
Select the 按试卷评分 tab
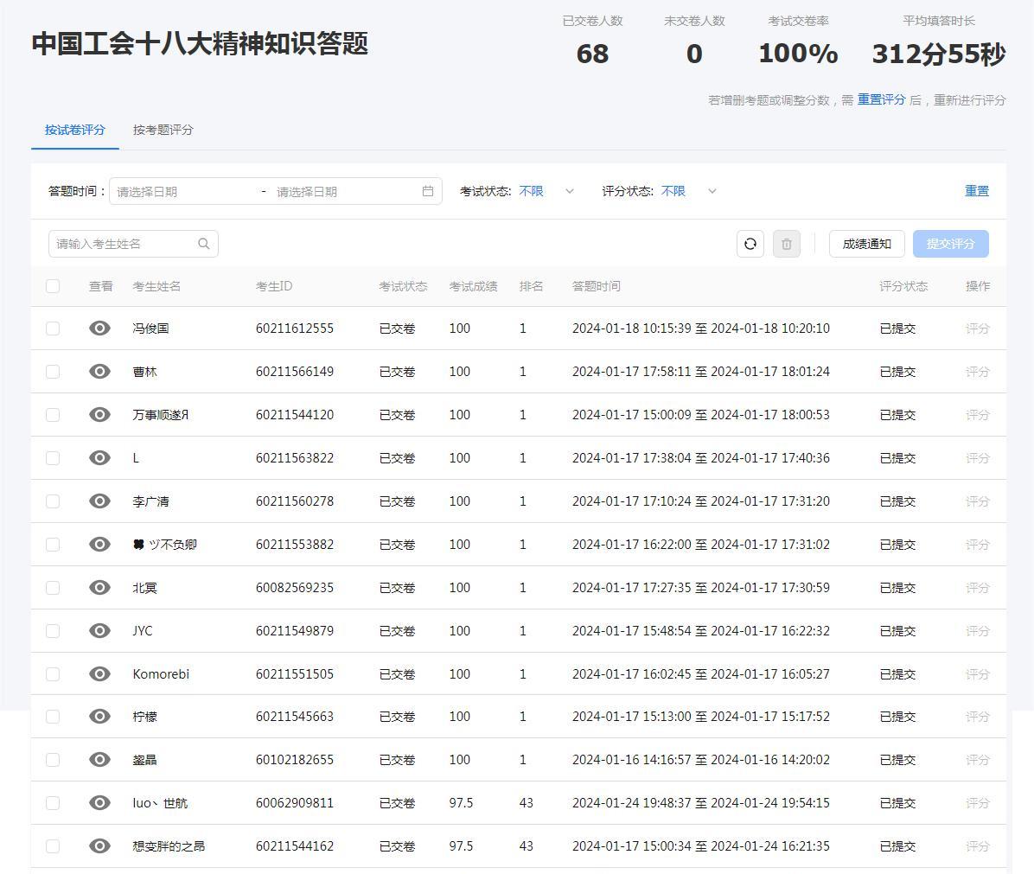coord(74,130)
